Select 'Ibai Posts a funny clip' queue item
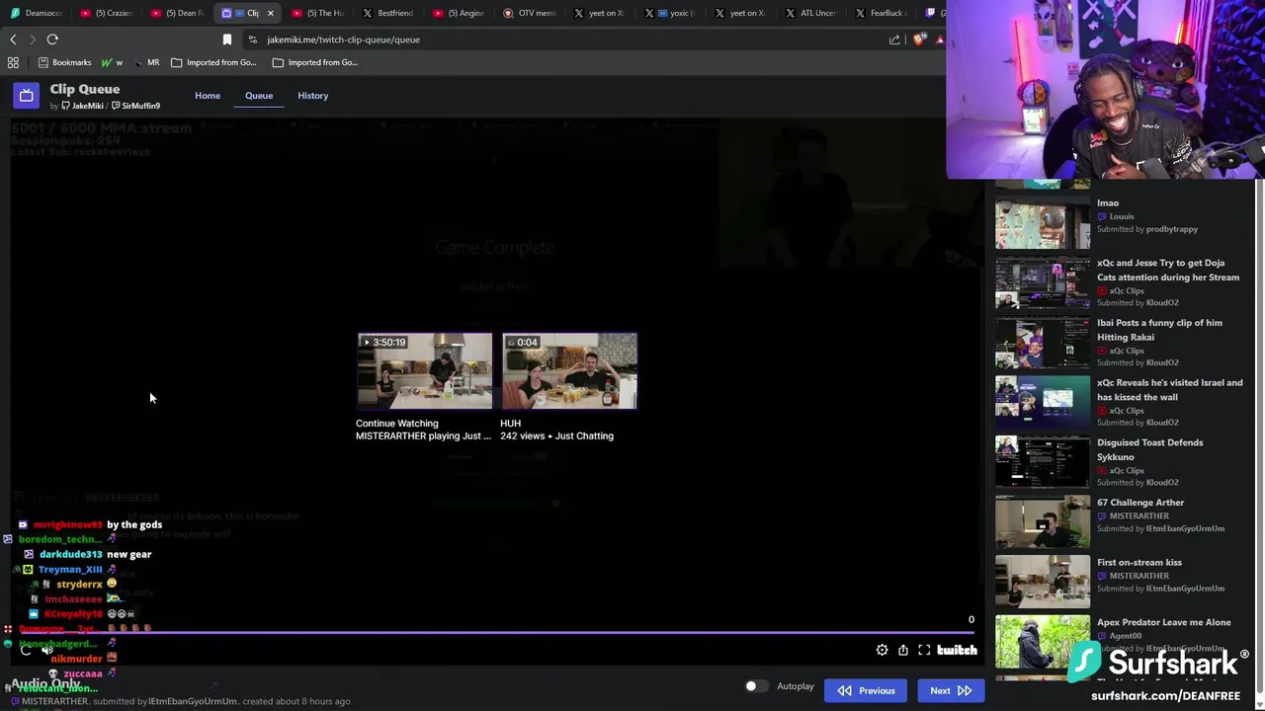Image resolution: width=1265 pixels, height=711 pixels. pos(1122,343)
